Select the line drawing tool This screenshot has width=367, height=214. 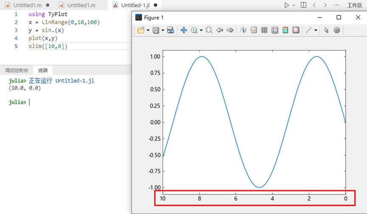pos(309,30)
